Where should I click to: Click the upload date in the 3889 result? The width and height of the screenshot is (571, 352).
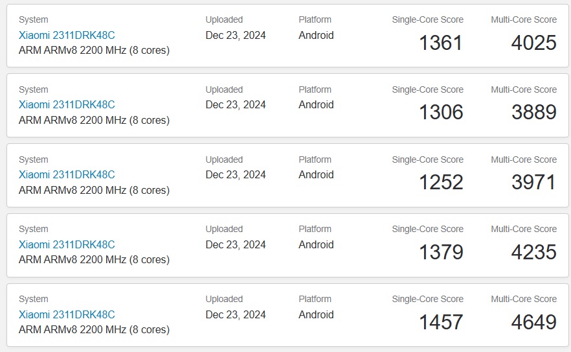(x=236, y=104)
